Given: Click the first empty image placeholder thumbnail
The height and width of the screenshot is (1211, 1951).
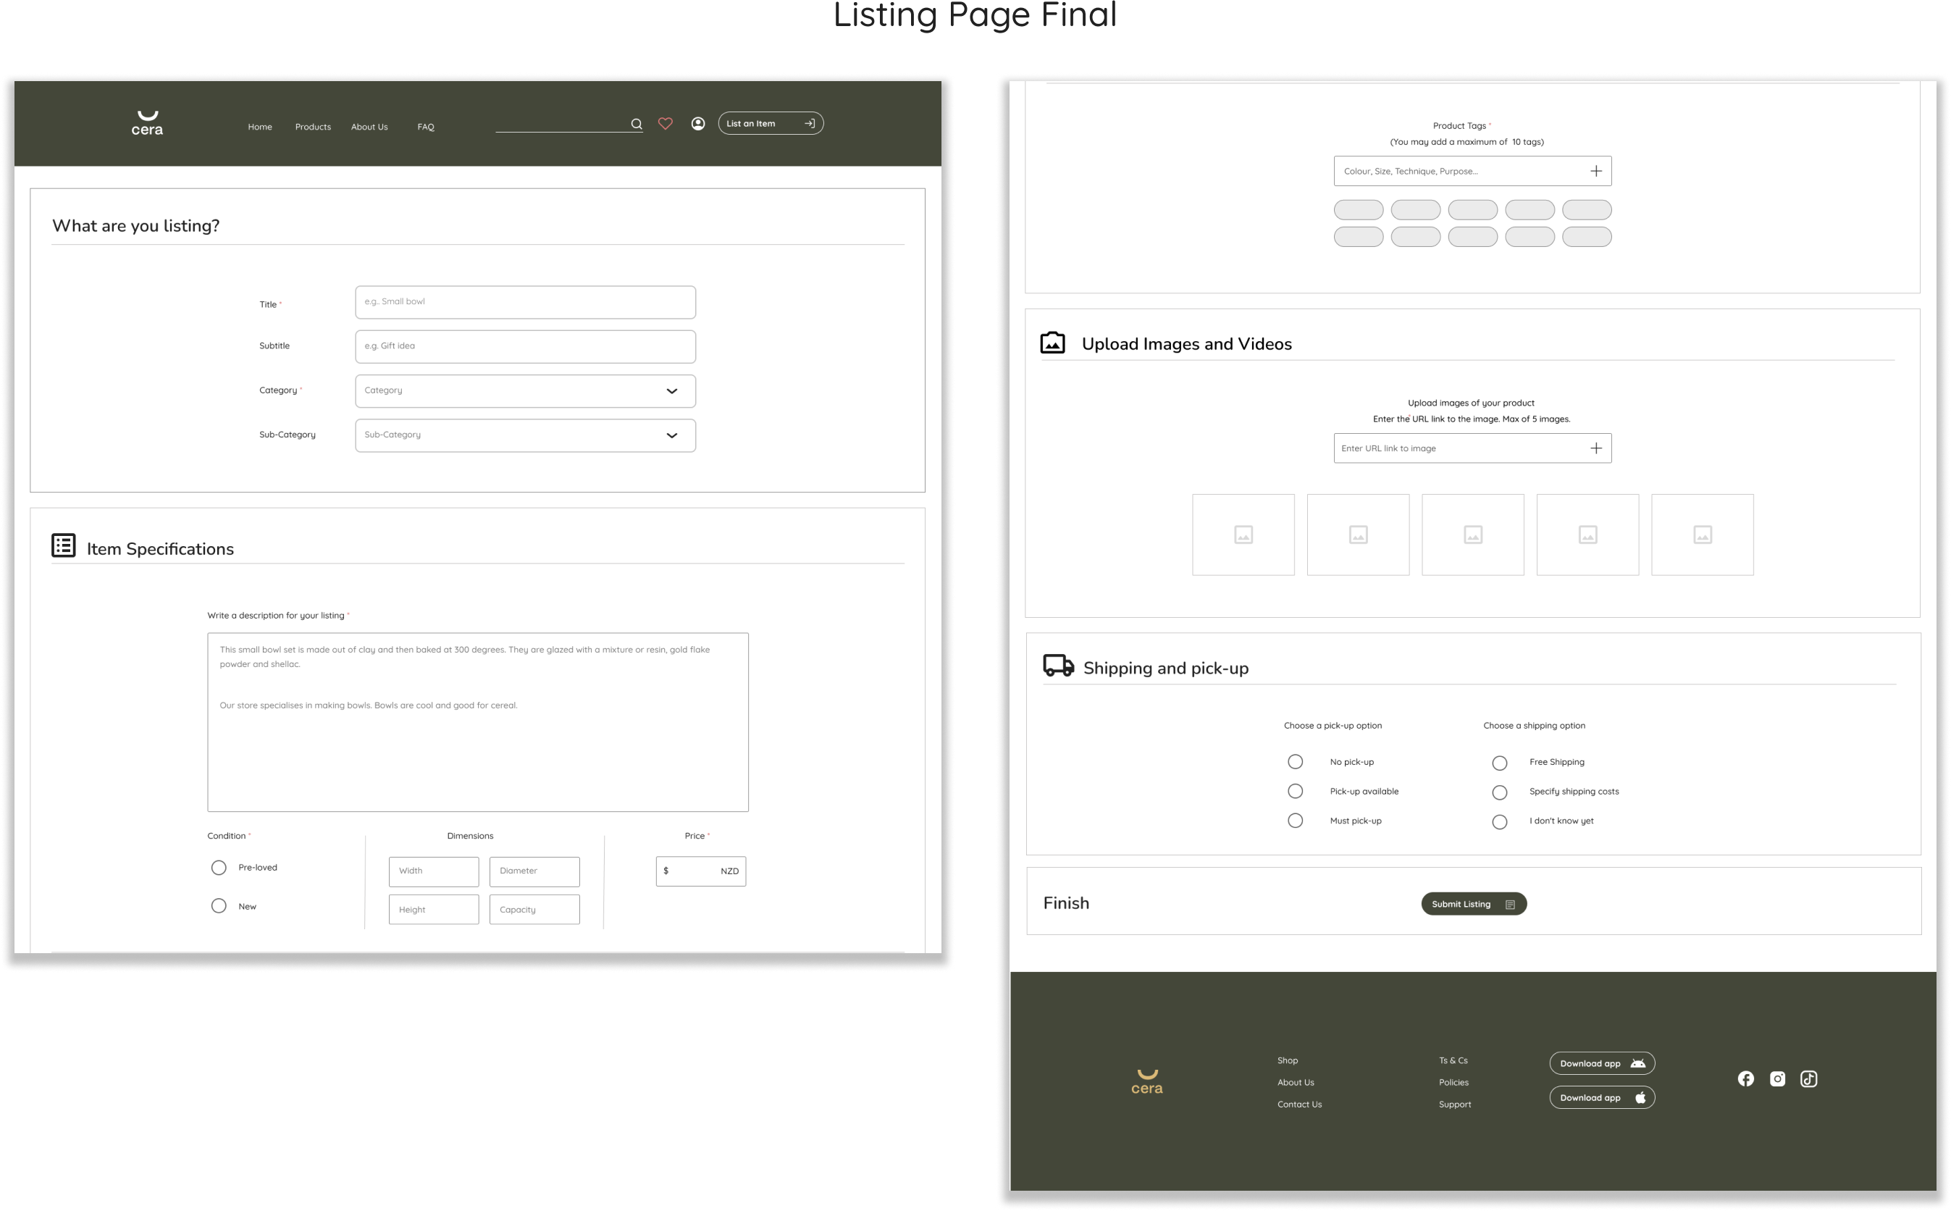Looking at the screenshot, I should [1243, 535].
